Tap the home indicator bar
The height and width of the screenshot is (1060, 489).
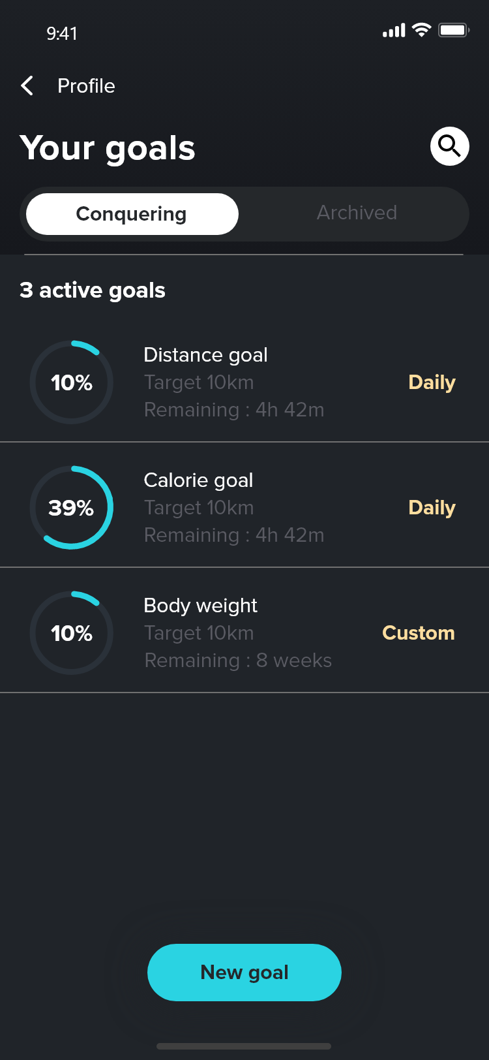click(x=244, y=1046)
